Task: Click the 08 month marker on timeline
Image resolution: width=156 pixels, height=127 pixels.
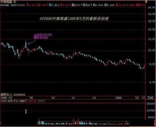Action: [10, 98]
